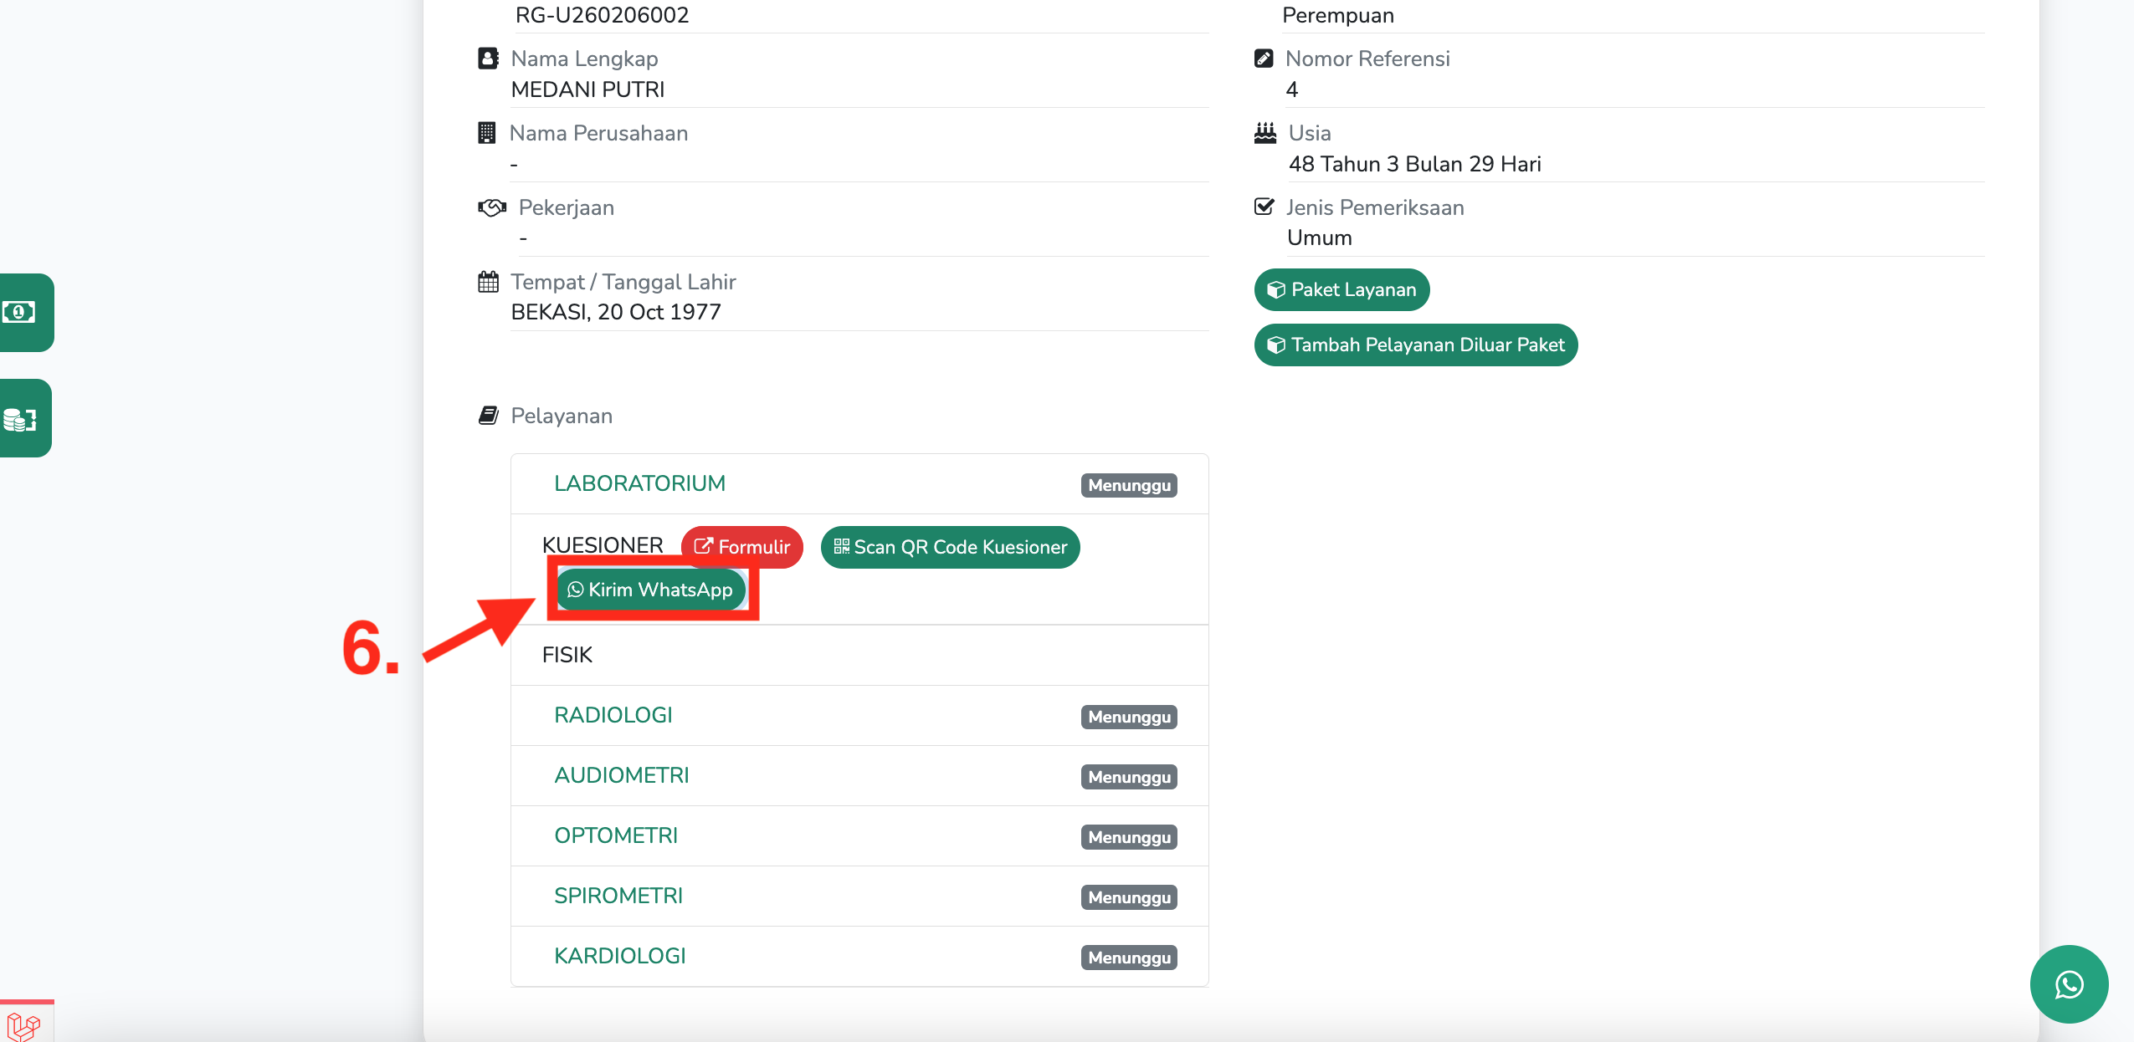Click the Menunggu badge for KARDIOLOGI
This screenshot has height=1042, width=2134.
click(1128, 958)
